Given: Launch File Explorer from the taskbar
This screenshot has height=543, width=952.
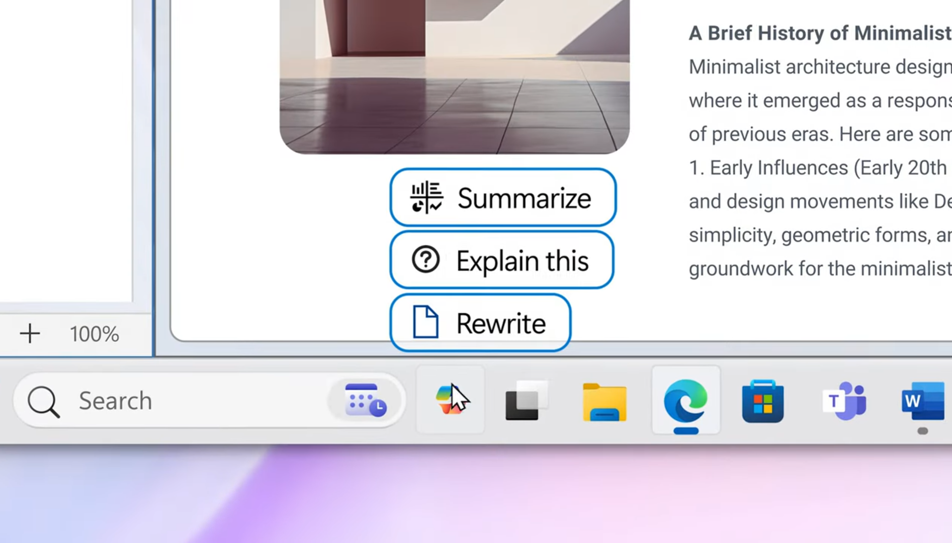Looking at the screenshot, I should 604,401.
